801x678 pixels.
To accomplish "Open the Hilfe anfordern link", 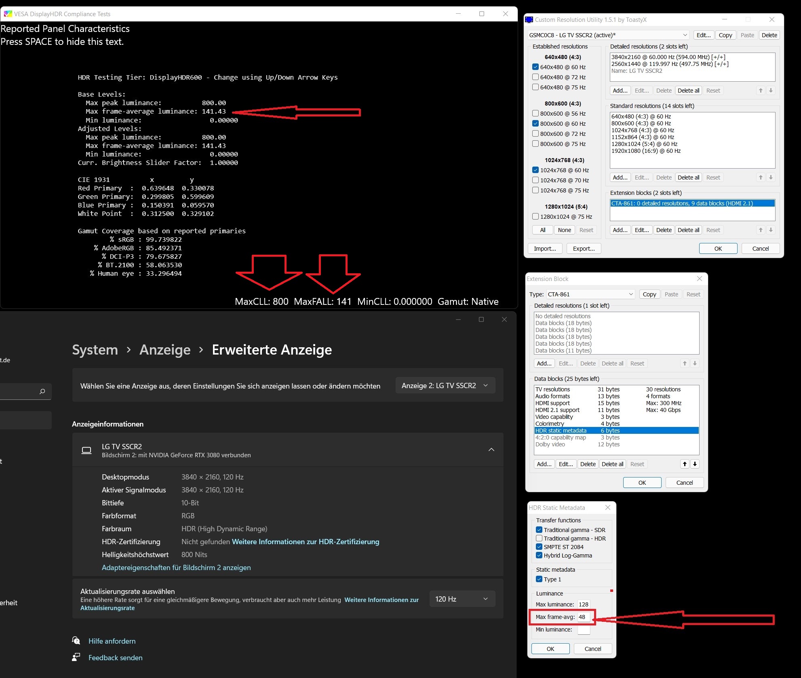I will (x=112, y=641).
